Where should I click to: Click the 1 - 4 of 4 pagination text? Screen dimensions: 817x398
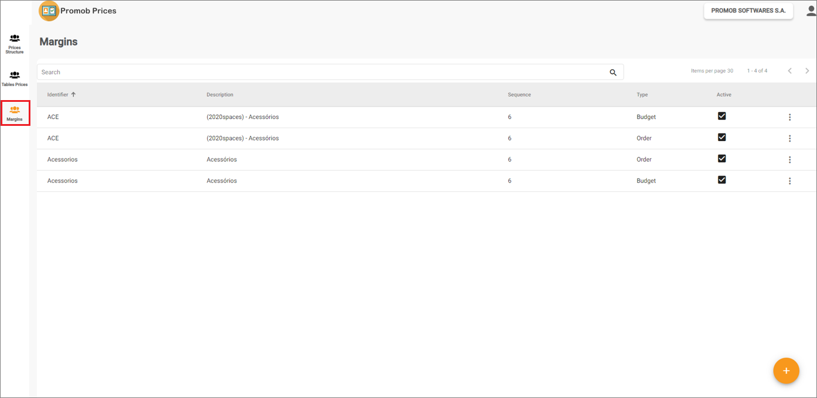click(x=757, y=71)
